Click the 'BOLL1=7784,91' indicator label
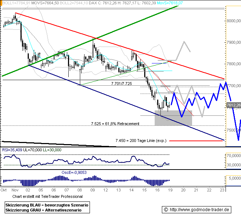241x214 pixels. pyautogui.click(x=16, y=3)
